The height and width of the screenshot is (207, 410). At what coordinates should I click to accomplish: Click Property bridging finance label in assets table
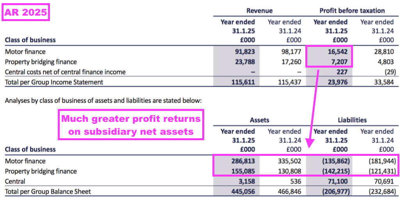tap(41, 171)
